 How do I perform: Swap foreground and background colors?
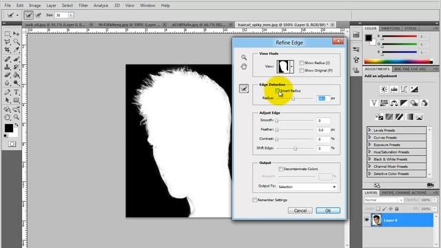(x=17, y=125)
